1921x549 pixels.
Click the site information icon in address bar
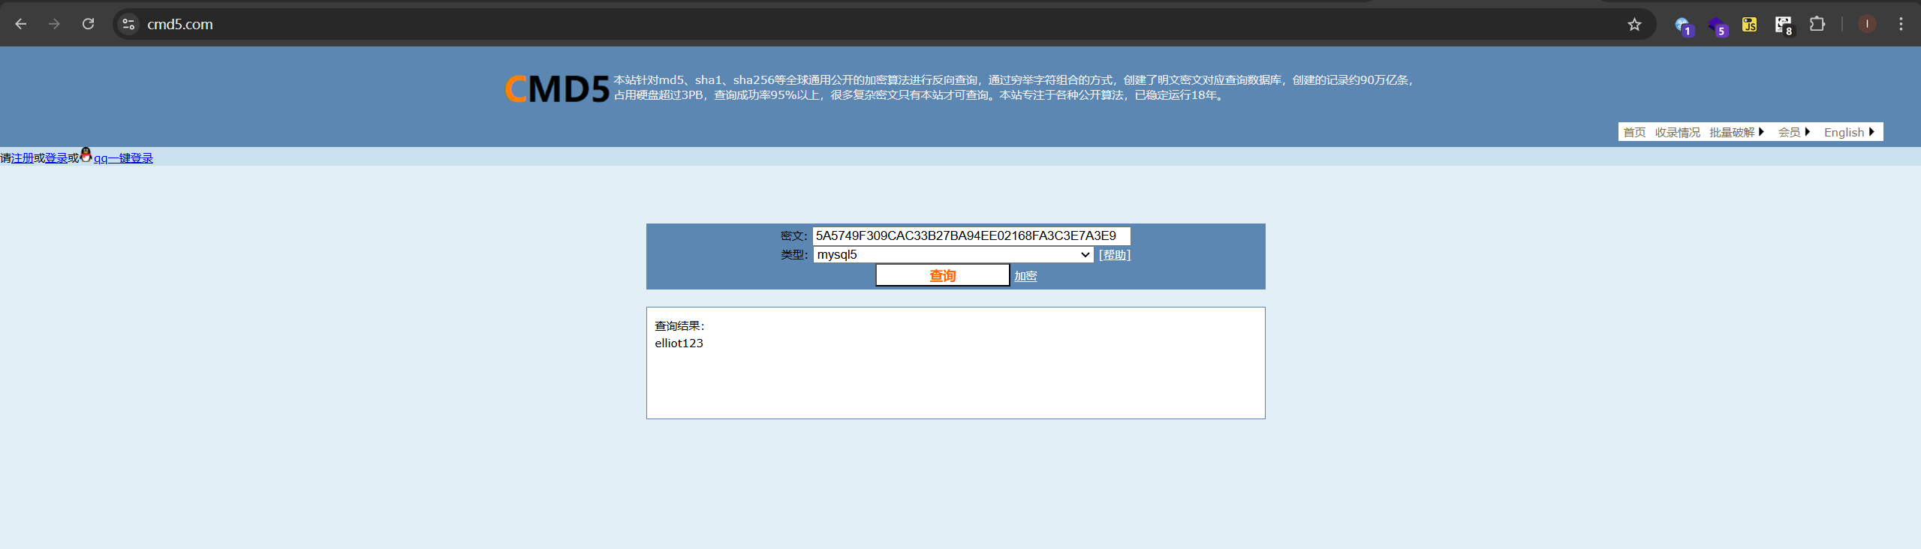click(128, 24)
